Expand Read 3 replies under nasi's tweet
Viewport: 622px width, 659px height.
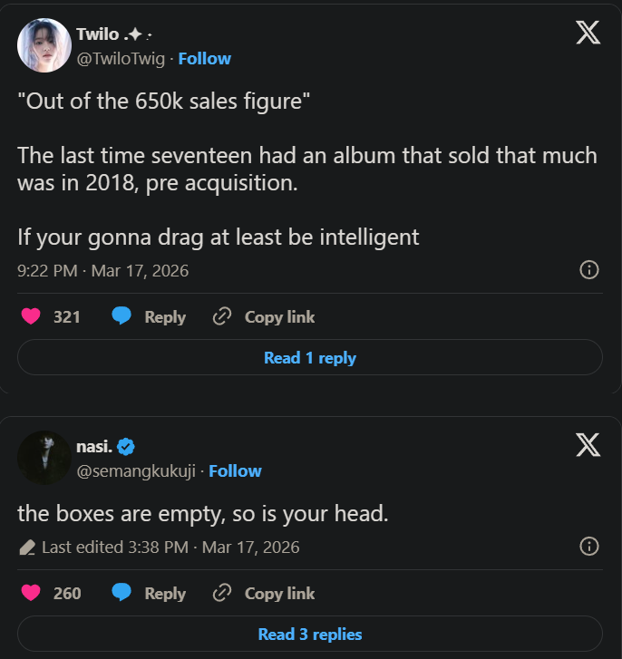[310, 634]
